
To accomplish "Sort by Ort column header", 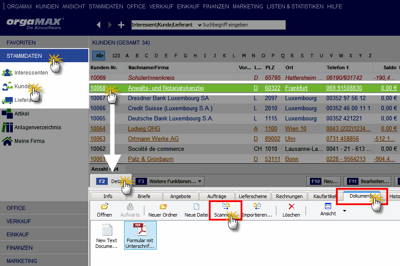I will tap(304, 67).
